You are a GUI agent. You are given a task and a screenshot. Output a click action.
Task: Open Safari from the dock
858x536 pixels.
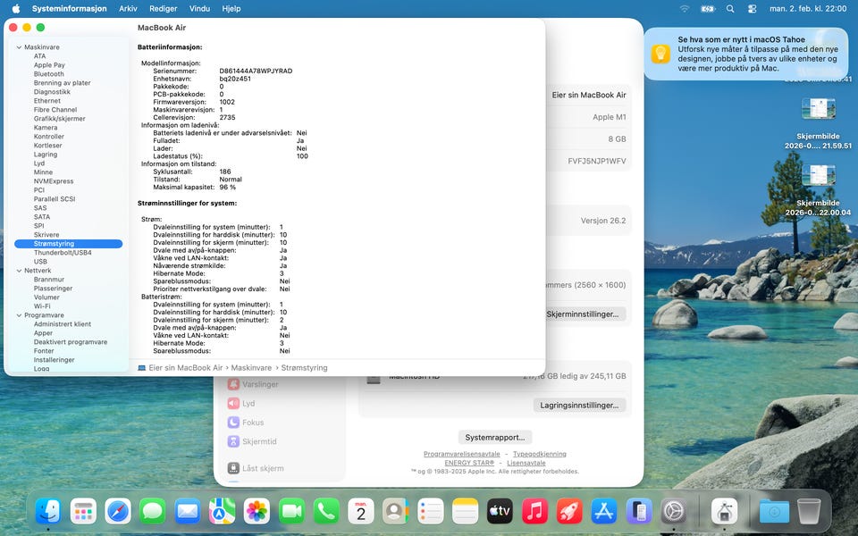118,511
